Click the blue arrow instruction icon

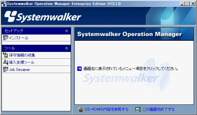(79, 69)
